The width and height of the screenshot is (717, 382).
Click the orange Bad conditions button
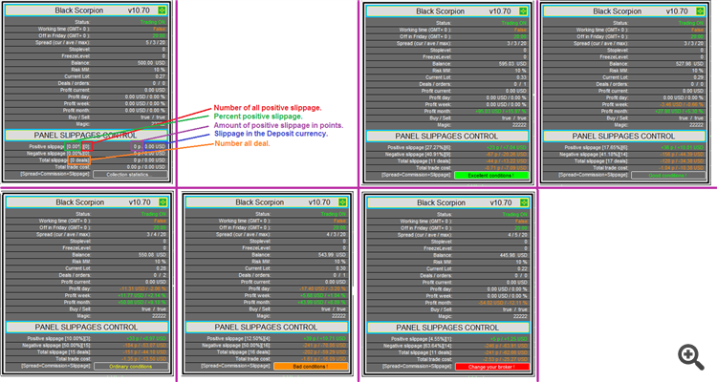pos(311,367)
